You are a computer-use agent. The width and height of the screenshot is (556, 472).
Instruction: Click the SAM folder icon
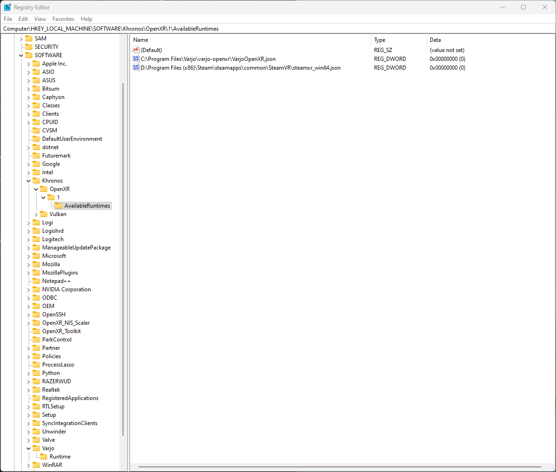[x=29, y=39]
